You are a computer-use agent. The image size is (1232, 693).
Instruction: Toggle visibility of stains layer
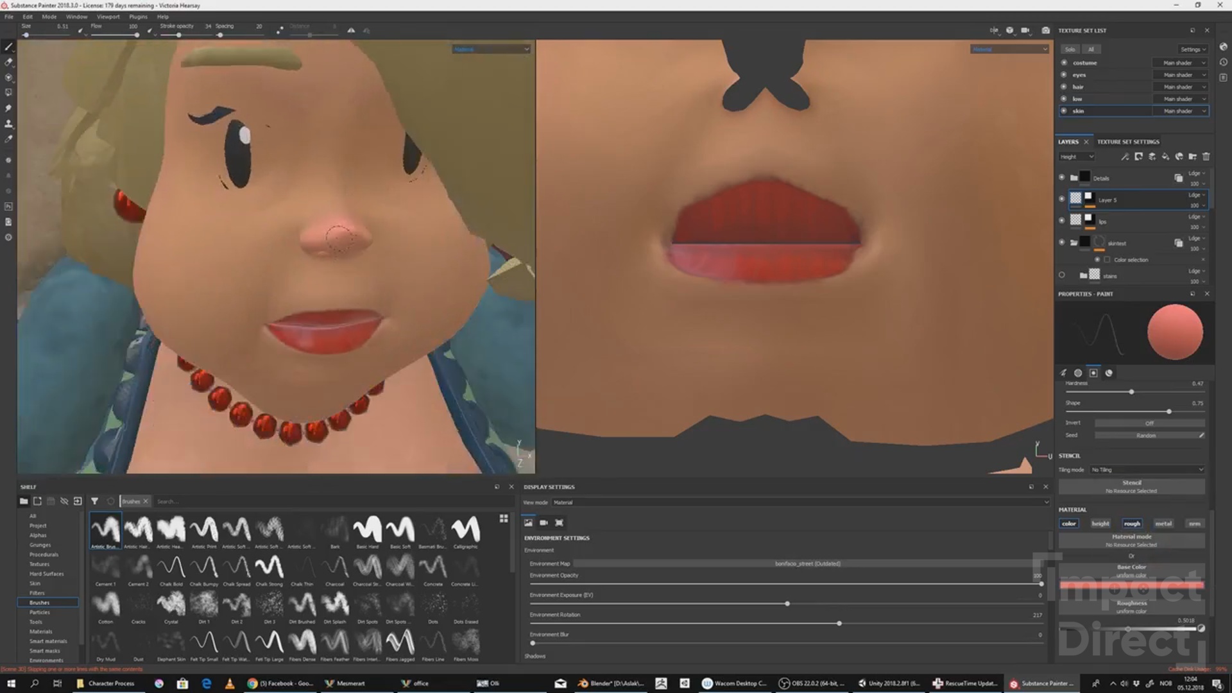[x=1061, y=275]
